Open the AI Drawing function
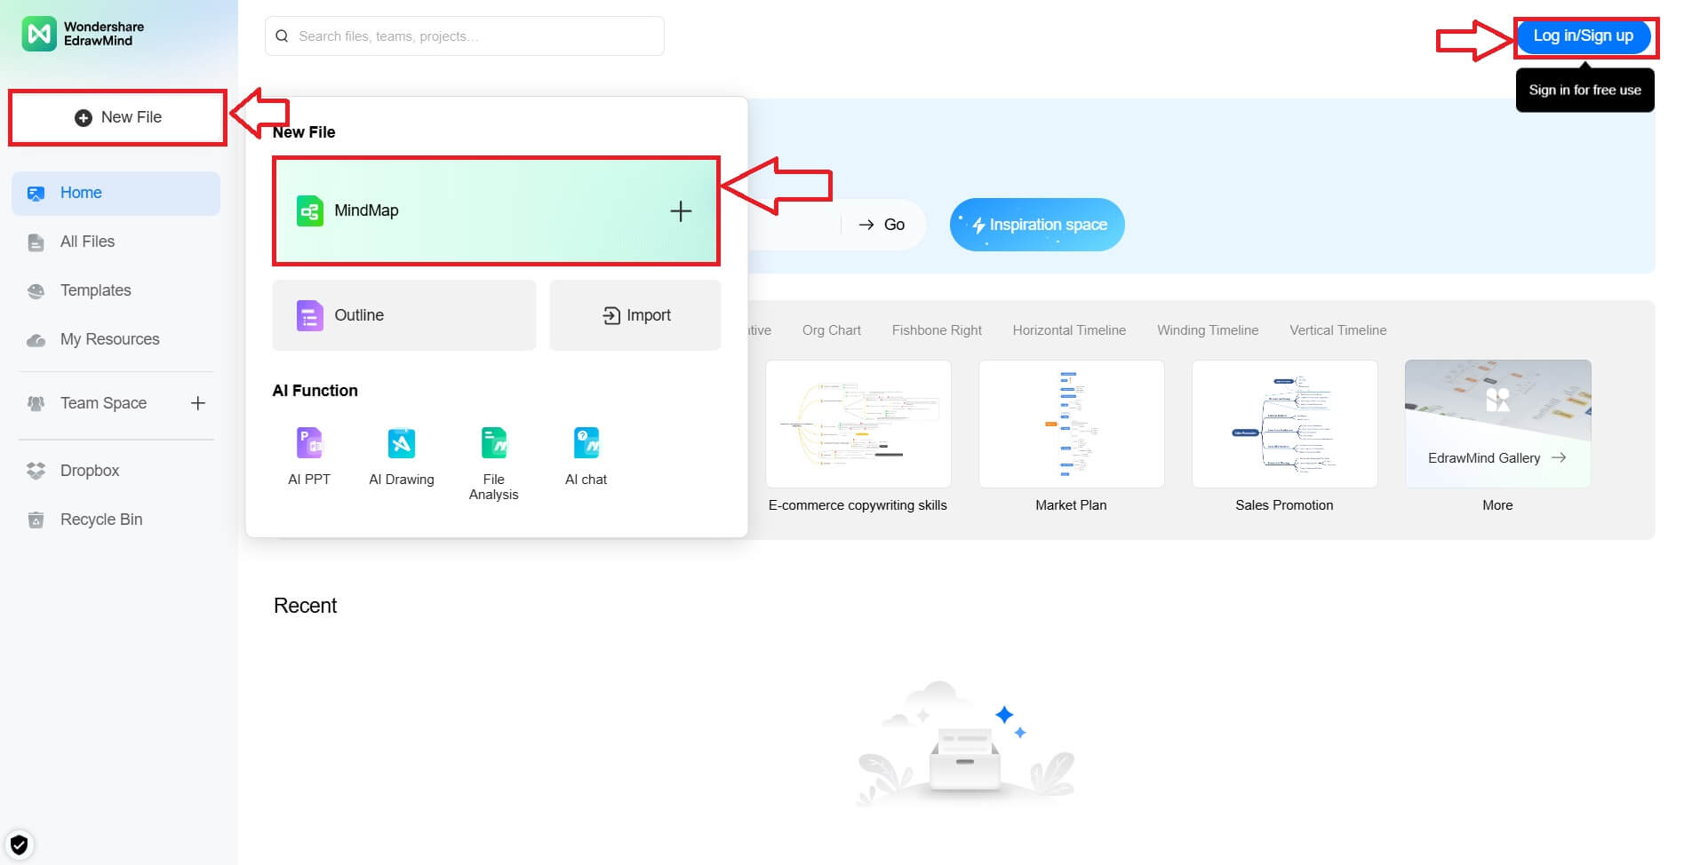The width and height of the screenshot is (1684, 865). [x=402, y=456]
